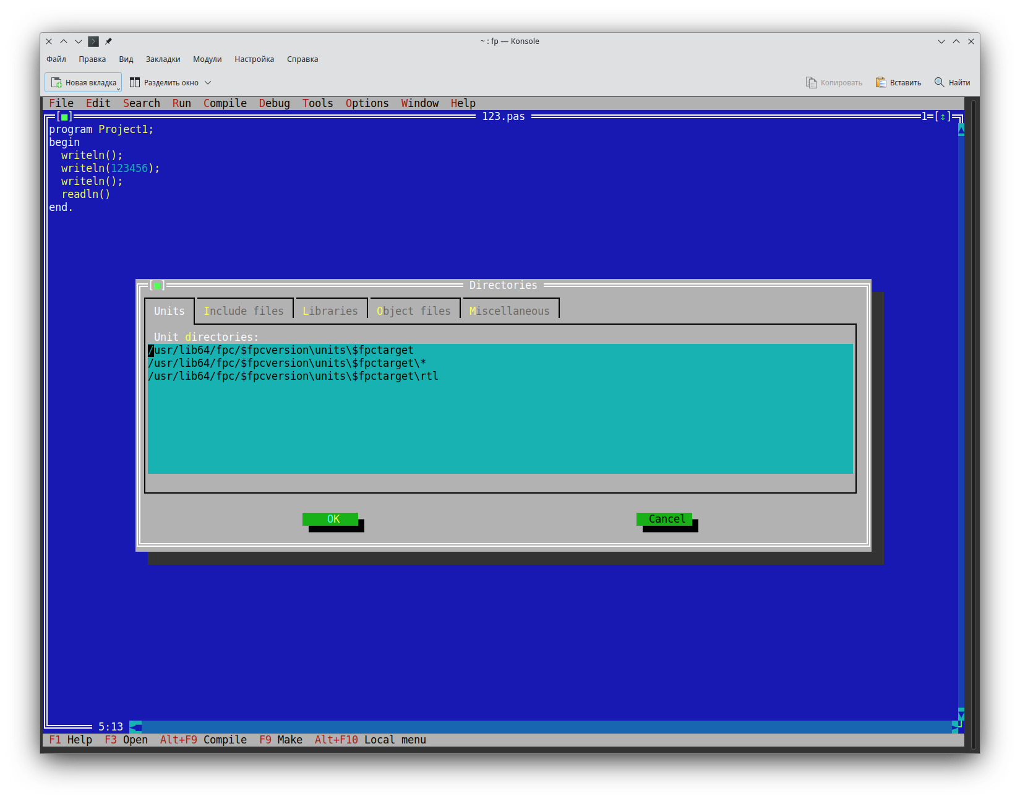Expand the Split Window dropdown arrow
1020x801 pixels.
(208, 82)
